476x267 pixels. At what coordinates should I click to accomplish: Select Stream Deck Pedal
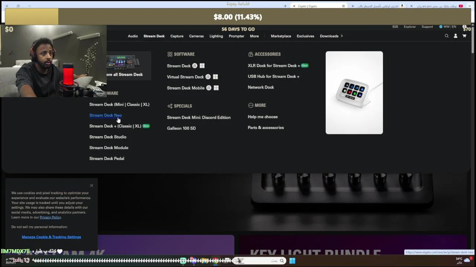pos(107,158)
